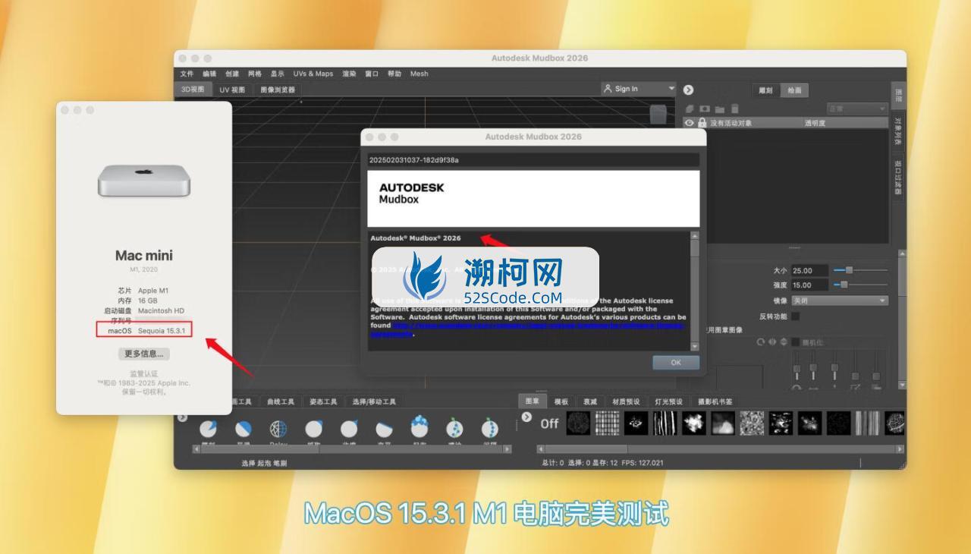Open the 创建 menu
The width and height of the screenshot is (971, 554).
click(x=232, y=74)
